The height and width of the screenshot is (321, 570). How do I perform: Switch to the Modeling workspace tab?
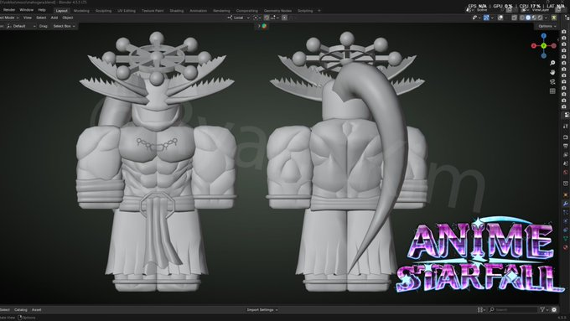81,11
